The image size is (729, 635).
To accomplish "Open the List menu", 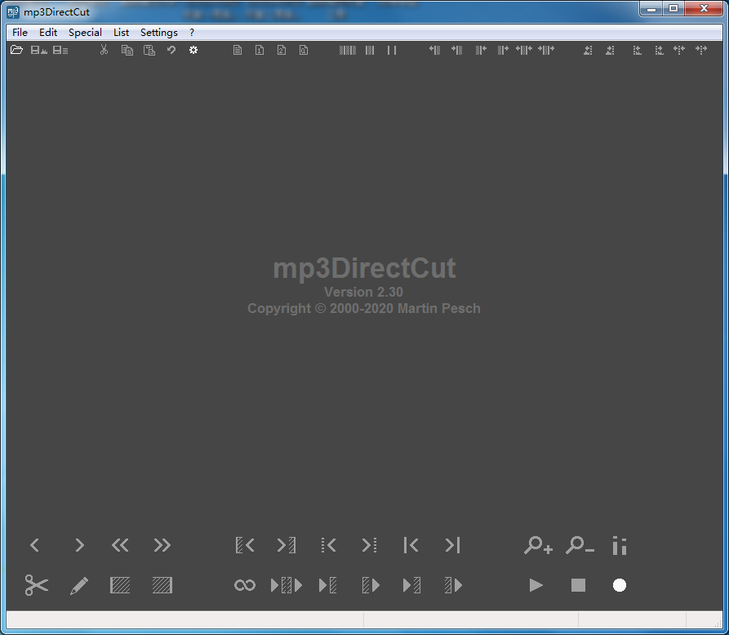I will pyautogui.click(x=121, y=33).
